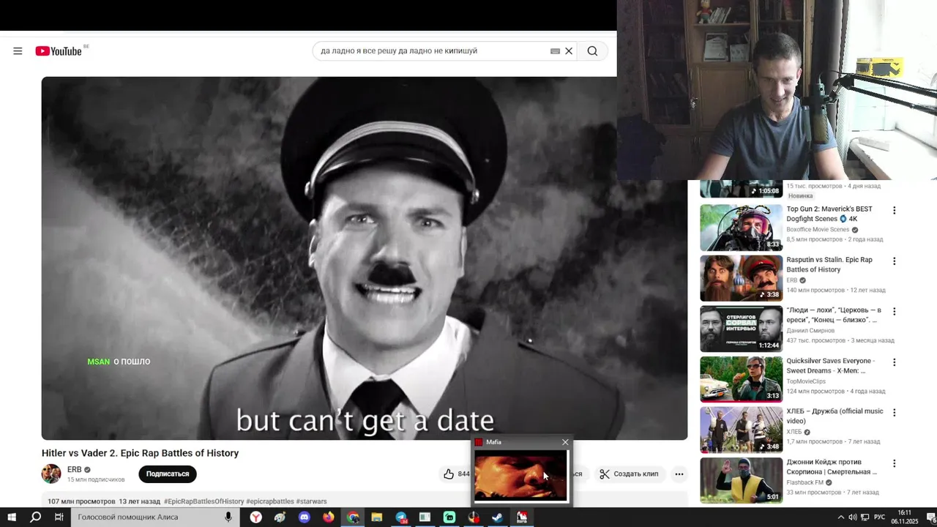Open hashtag #starwars
The width and height of the screenshot is (937, 527).
pos(312,501)
